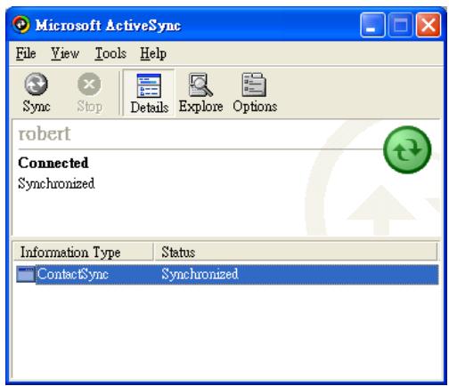
Task: Open the Tools menu
Action: 110,53
